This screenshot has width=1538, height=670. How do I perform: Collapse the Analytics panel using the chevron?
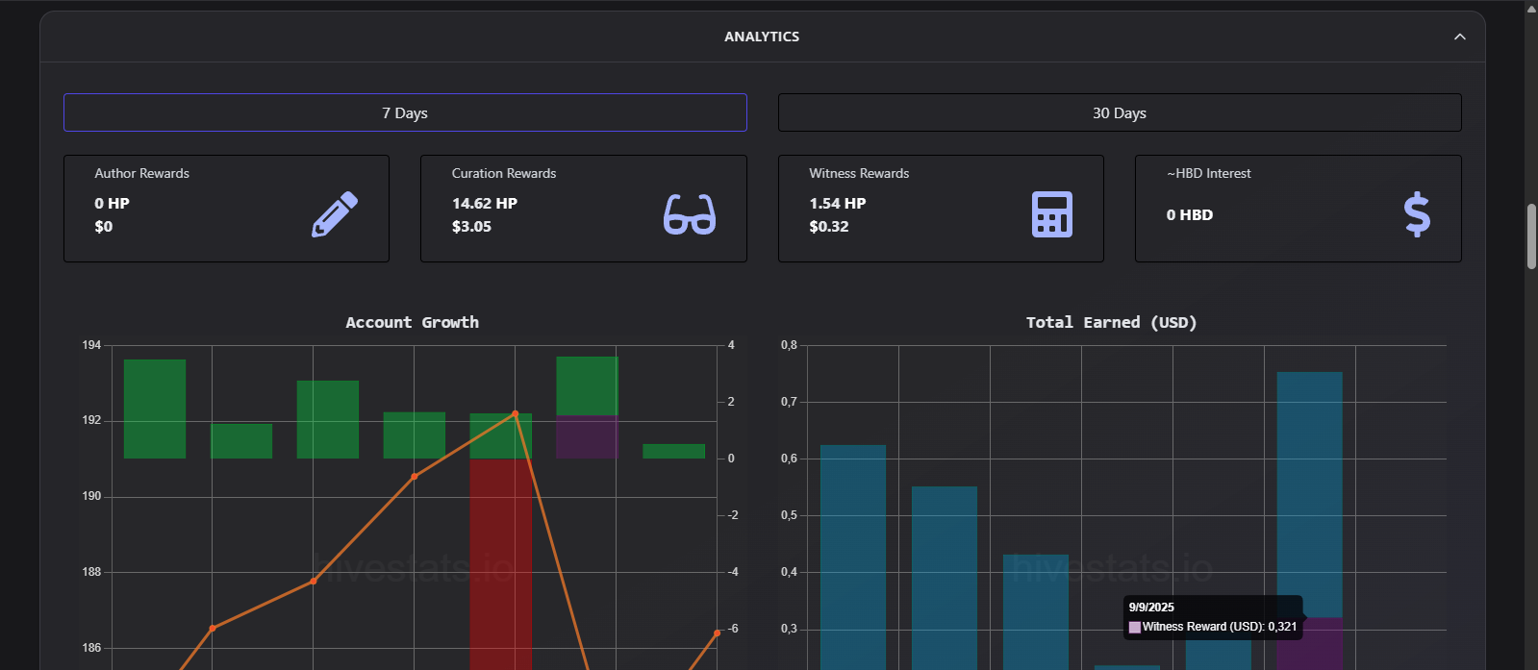pyautogui.click(x=1460, y=37)
